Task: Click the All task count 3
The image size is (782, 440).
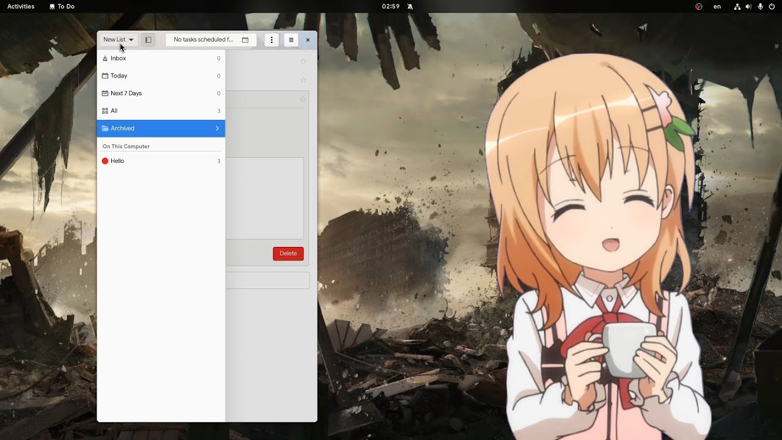Action: tap(219, 111)
